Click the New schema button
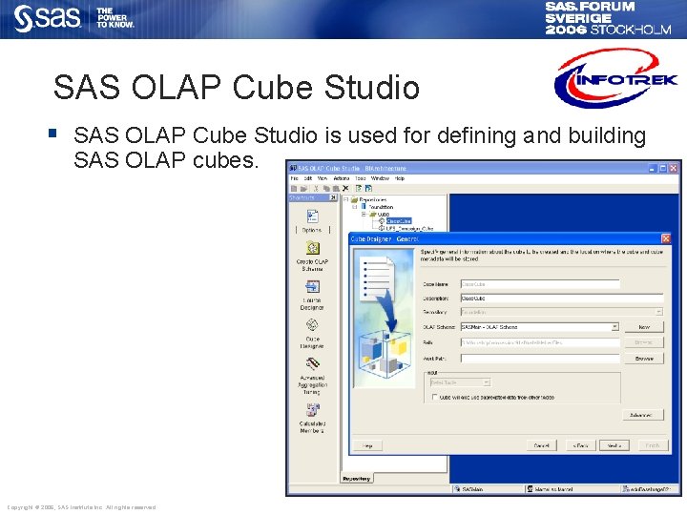 pyautogui.click(x=644, y=327)
